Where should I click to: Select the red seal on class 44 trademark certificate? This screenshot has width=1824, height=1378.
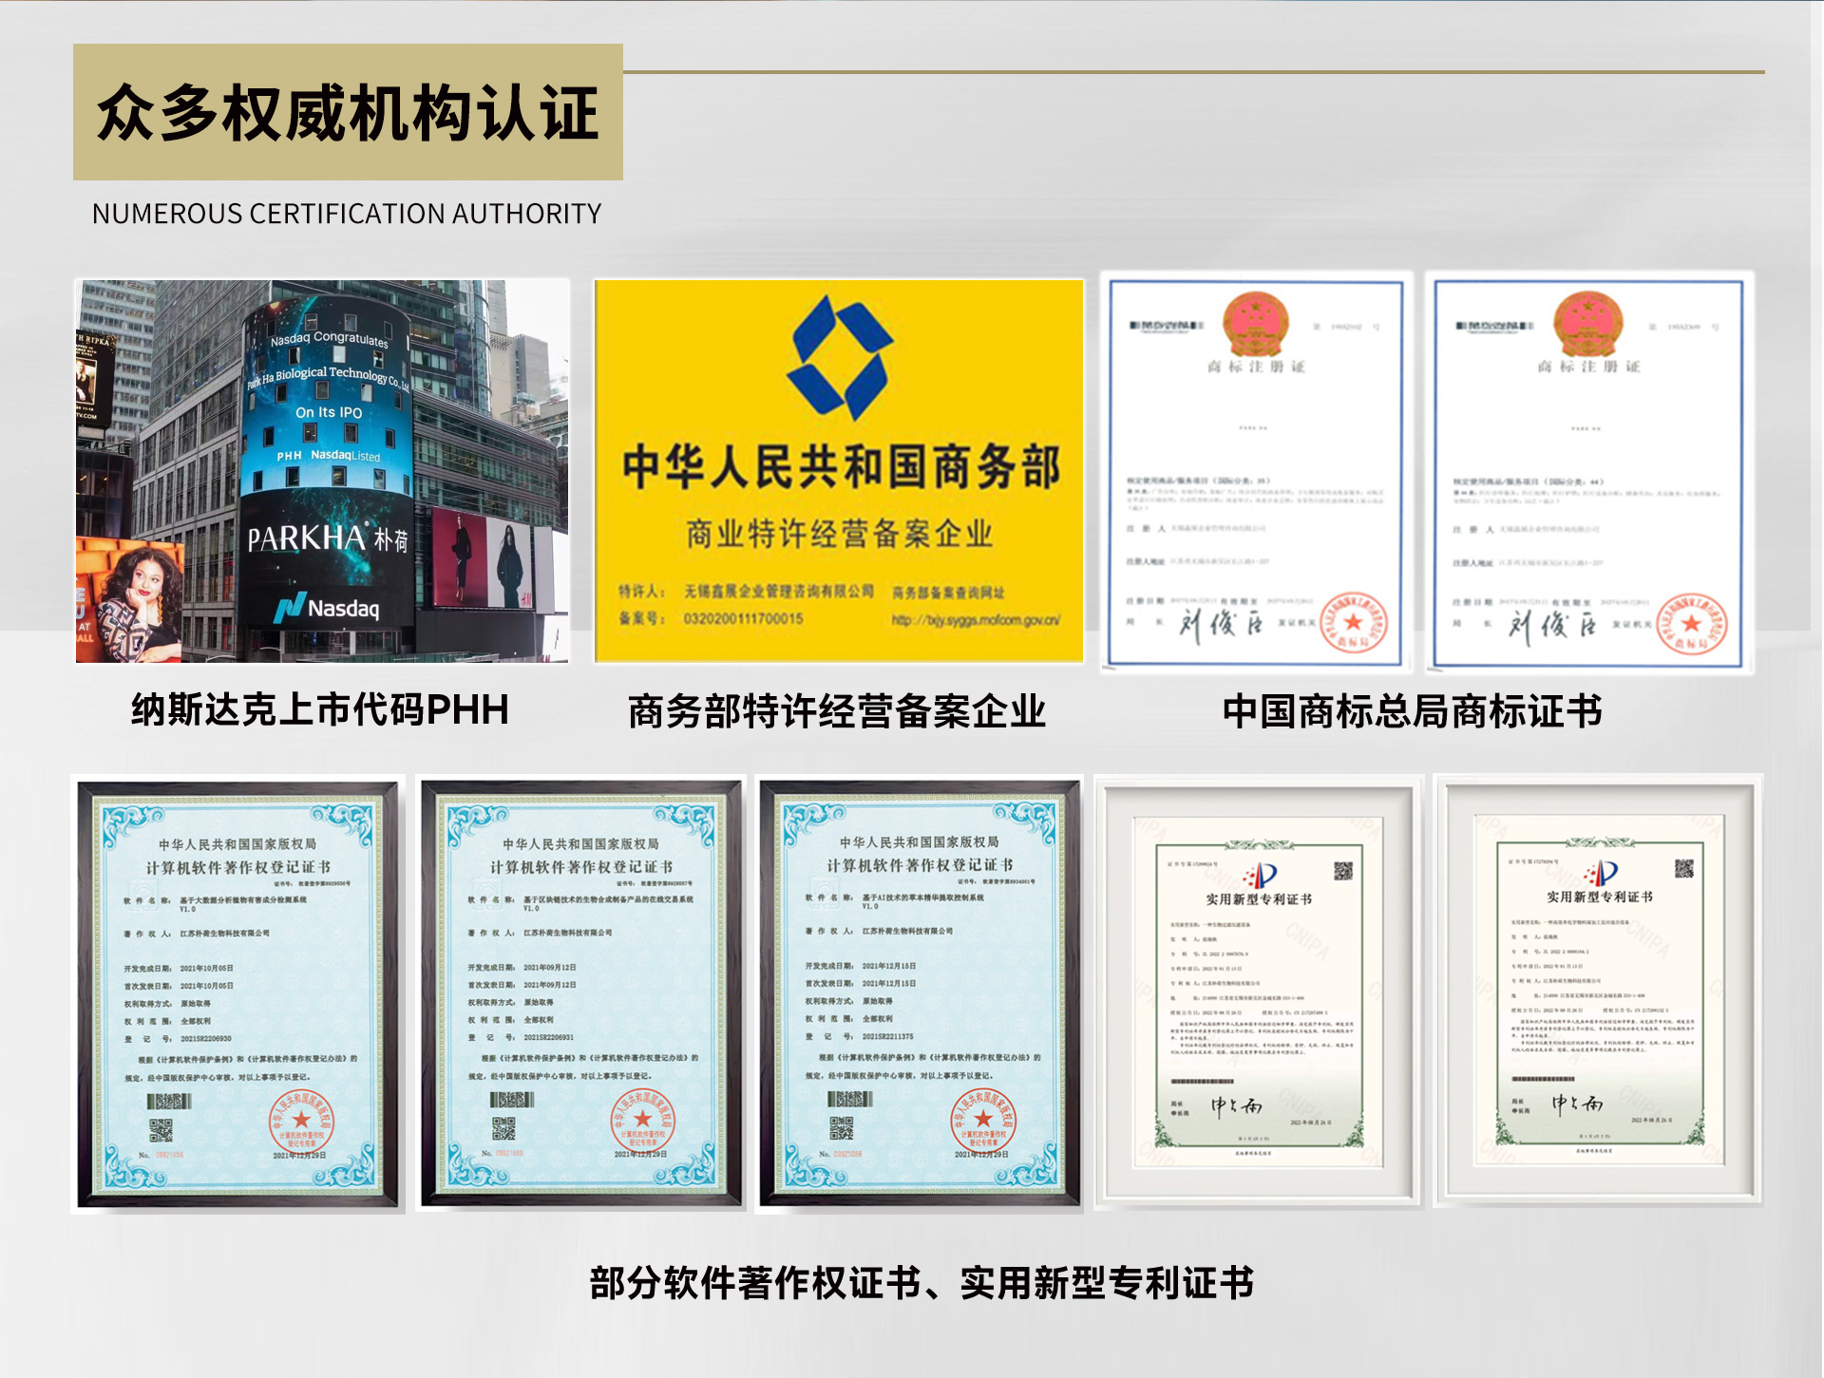point(1692,624)
